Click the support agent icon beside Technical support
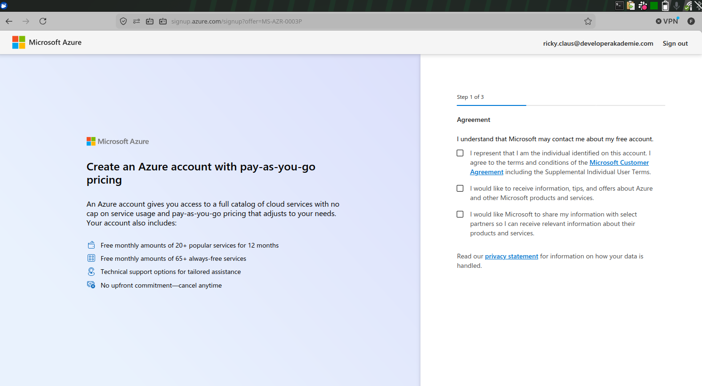The image size is (702, 386). pos(91,272)
